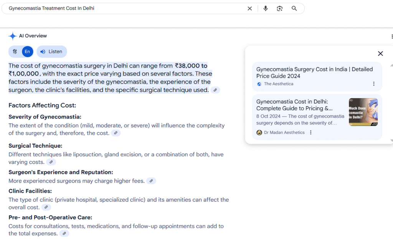
Task: Click the ₹38,000 to ₹1,00,000 price range
Action: (x=108, y=70)
